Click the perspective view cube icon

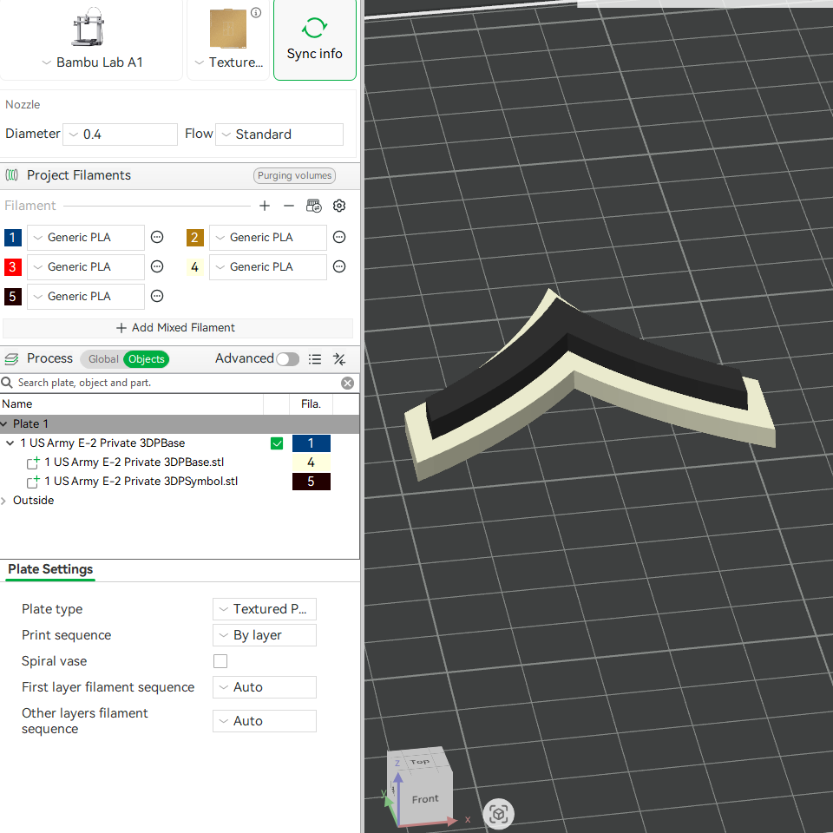point(498,814)
